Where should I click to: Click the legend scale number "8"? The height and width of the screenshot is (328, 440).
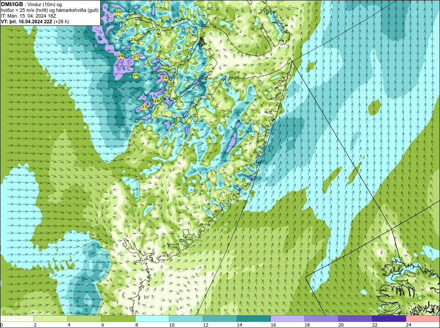pos(137,325)
